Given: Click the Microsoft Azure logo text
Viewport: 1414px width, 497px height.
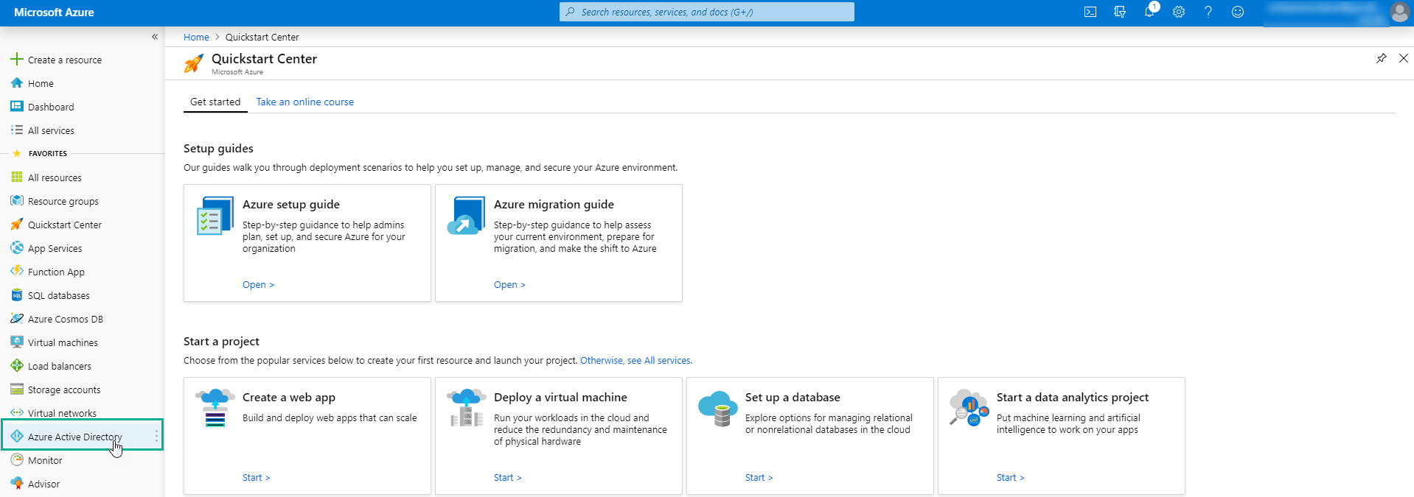Looking at the screenshot, I should pos(54,12).
